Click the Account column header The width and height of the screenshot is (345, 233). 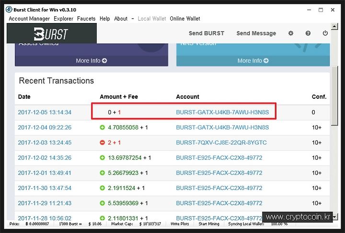[187, 97]
